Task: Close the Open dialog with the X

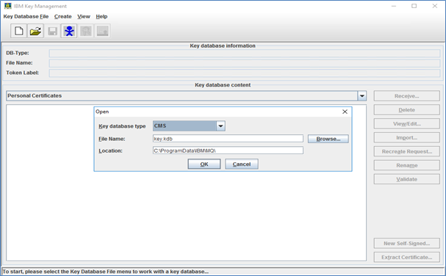Action: 345,112
